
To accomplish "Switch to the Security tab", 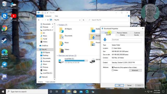I will pos(136,35).
